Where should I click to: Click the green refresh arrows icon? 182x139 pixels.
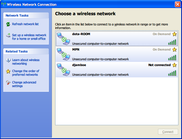point(8,24)
